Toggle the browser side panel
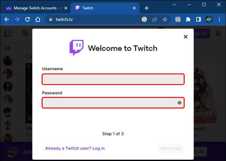226x161 pixels. tap(198, 19)
